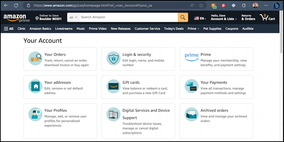Click the Your addresses house icon

[x=35, y=86]
